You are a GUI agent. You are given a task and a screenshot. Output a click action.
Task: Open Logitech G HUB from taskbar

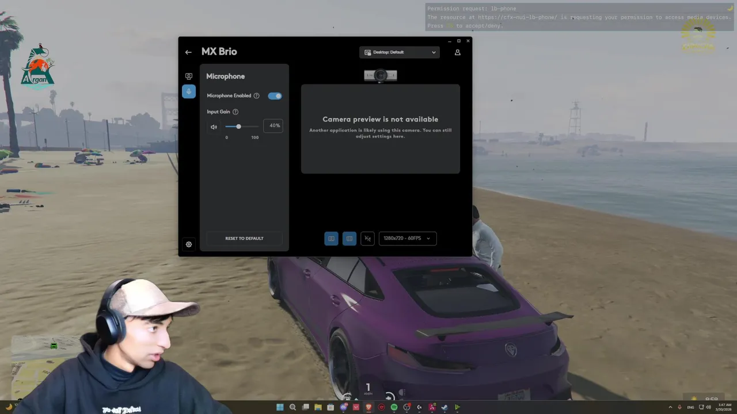[419, 407]
